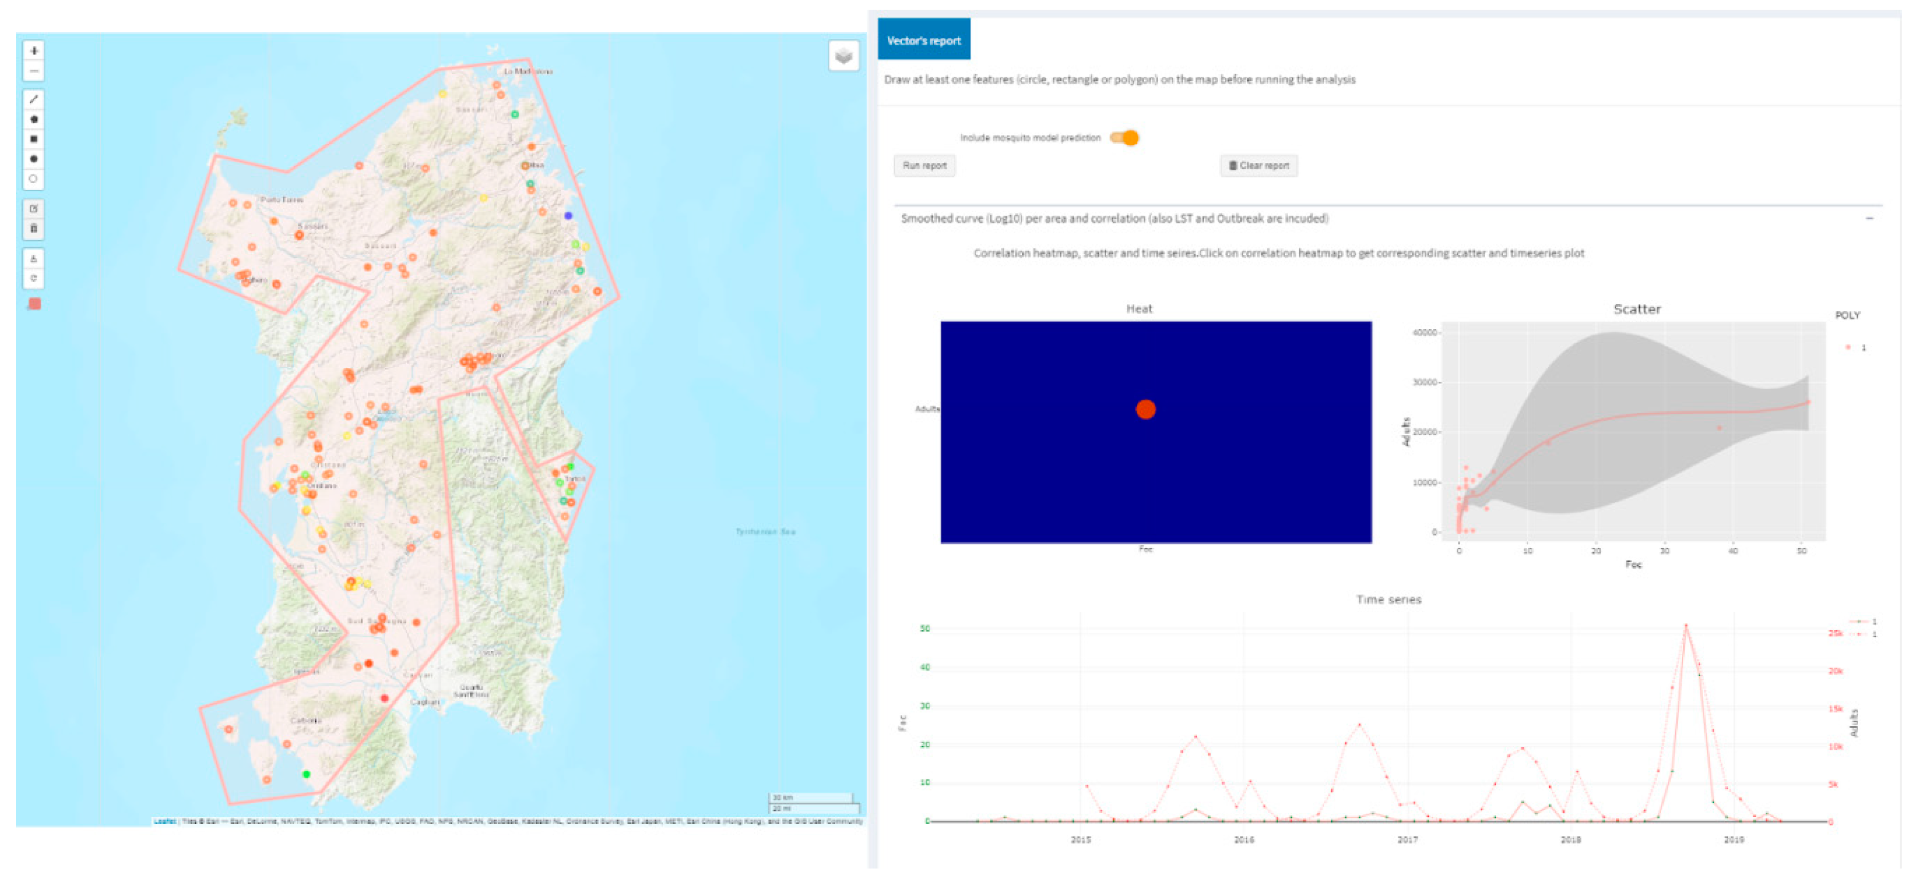Toggle first series in time series legend
The height and width of the screenshot is (890, 1914).
pyautogui.click(x=1863, y=622)
